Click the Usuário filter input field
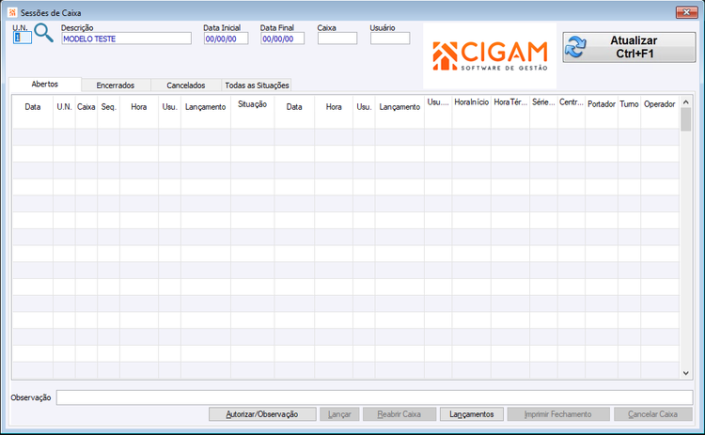Viewport: 705px width, 435px height. pos(390,39)
